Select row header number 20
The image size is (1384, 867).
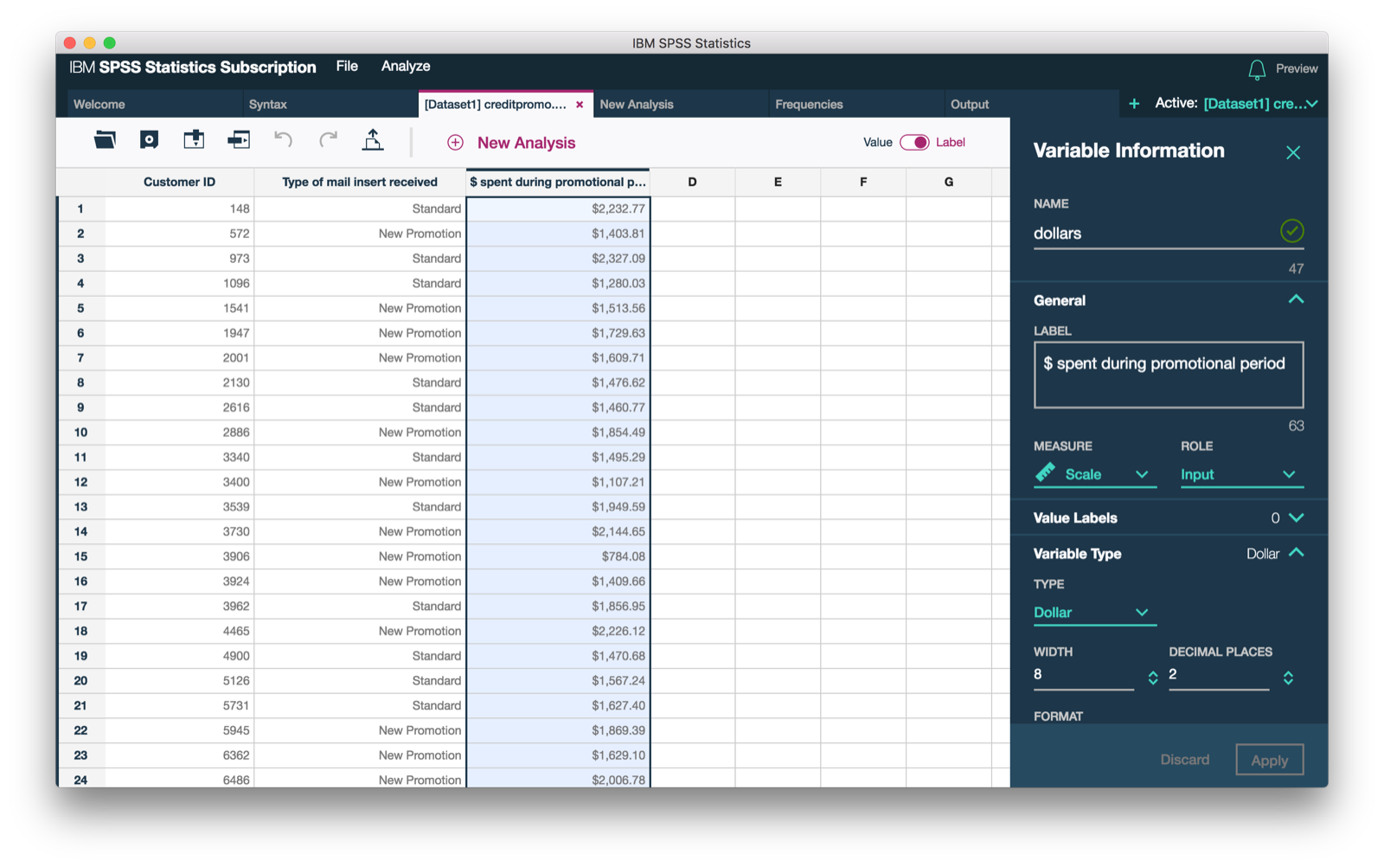point(81,681)
